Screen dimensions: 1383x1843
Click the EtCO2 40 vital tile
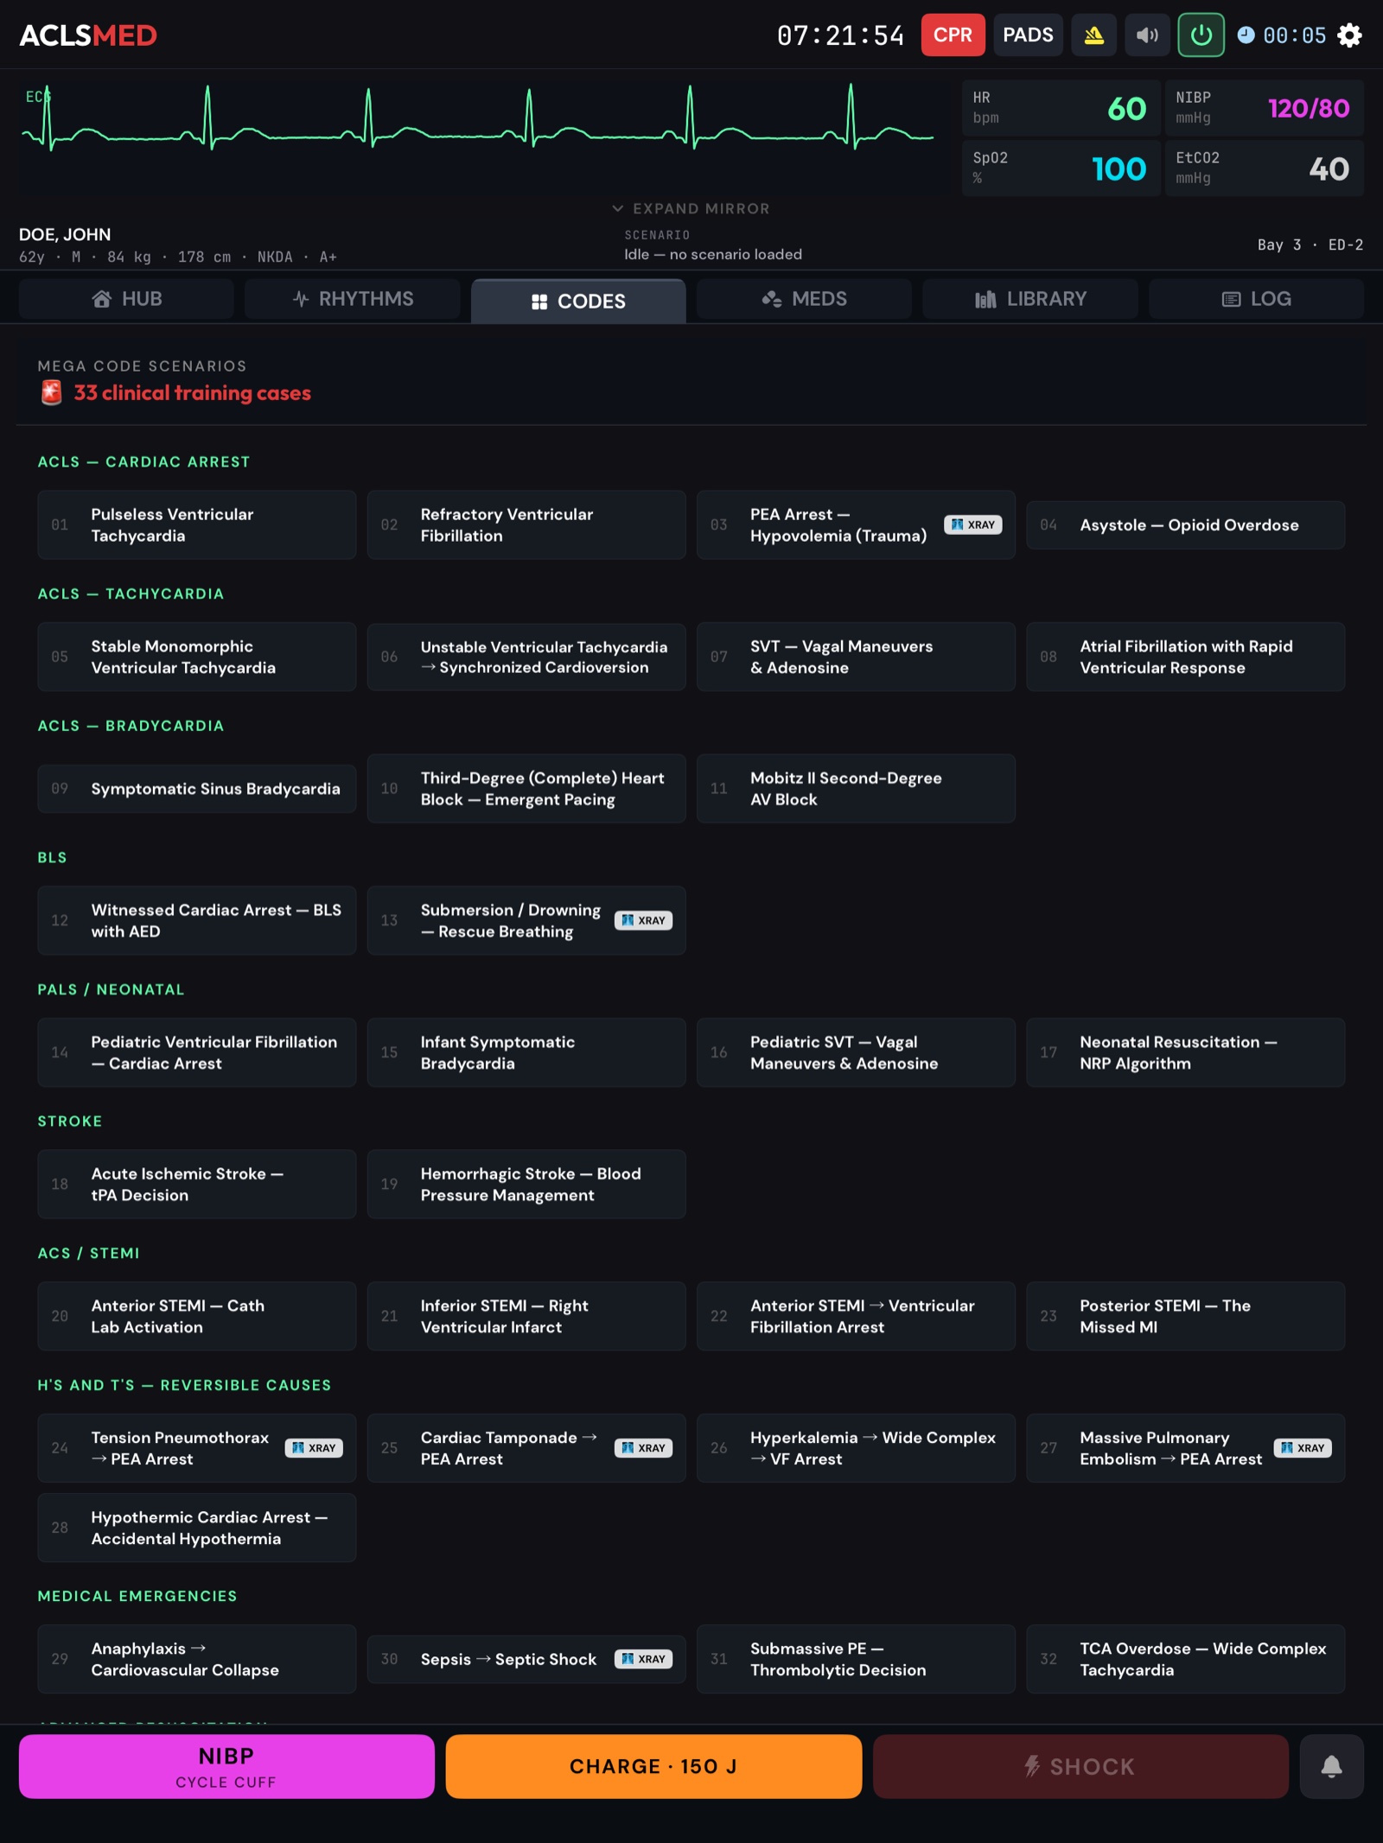pos(1265,168)
